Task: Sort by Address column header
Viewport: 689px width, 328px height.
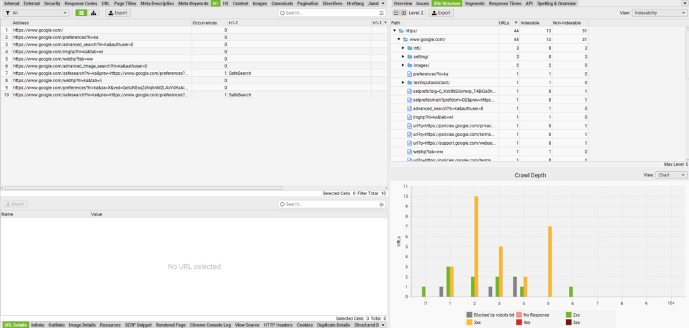Action: point(102,22)
